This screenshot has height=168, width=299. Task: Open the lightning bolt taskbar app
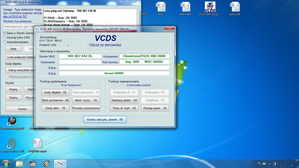click(46, 164)
